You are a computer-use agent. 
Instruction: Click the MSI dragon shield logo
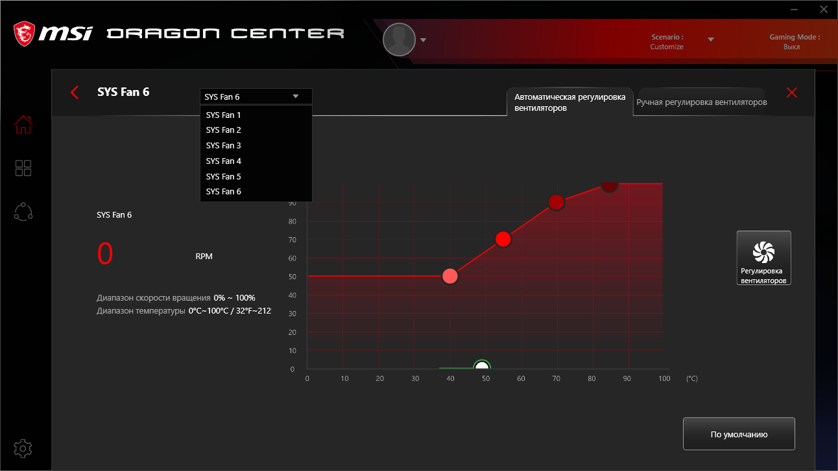25,34
